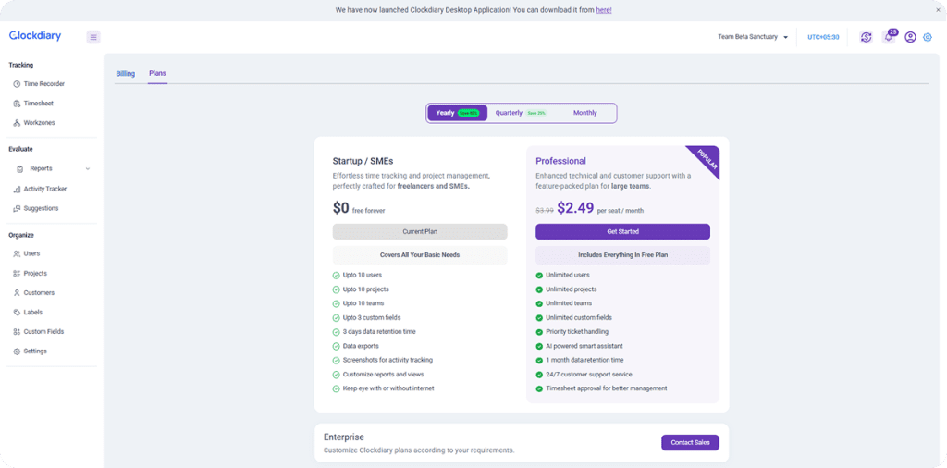
Task: Click '3 days data retention time' text
Action: 379,331
